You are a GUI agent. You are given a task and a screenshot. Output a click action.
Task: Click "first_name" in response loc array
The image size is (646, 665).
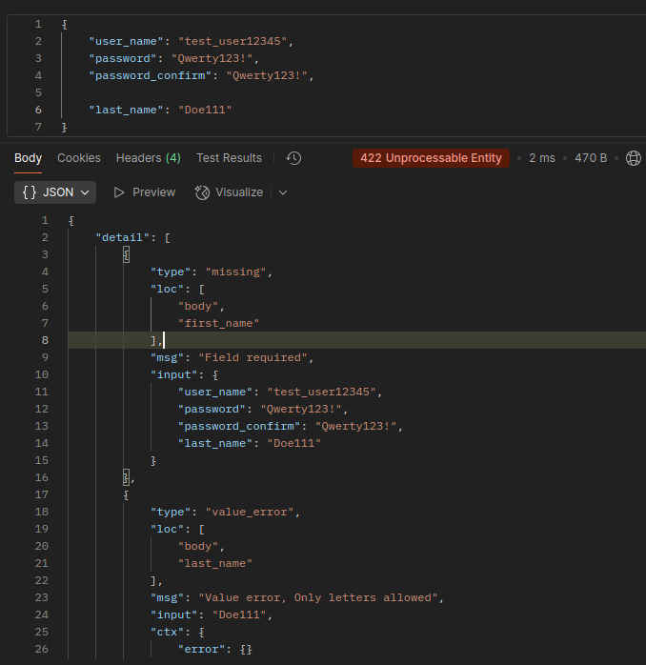click(x=218, y=323)
